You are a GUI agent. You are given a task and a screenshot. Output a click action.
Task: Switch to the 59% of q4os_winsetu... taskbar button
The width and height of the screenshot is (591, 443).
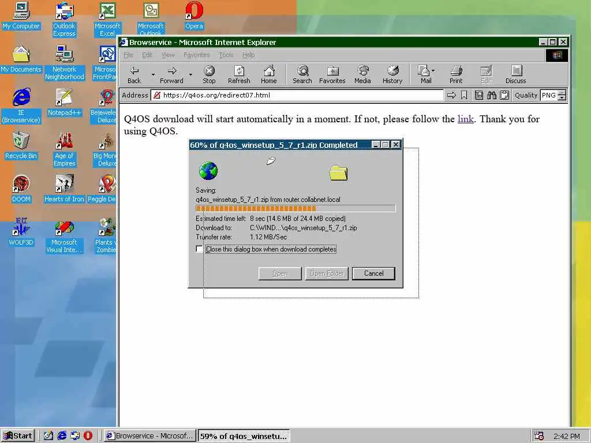pos(244,436)
